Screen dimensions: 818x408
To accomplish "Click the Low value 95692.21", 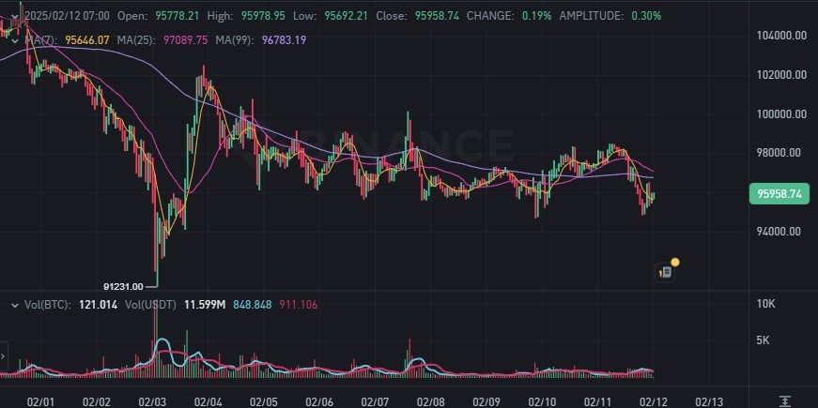I will pyautogui.click(x=346, y=16).
